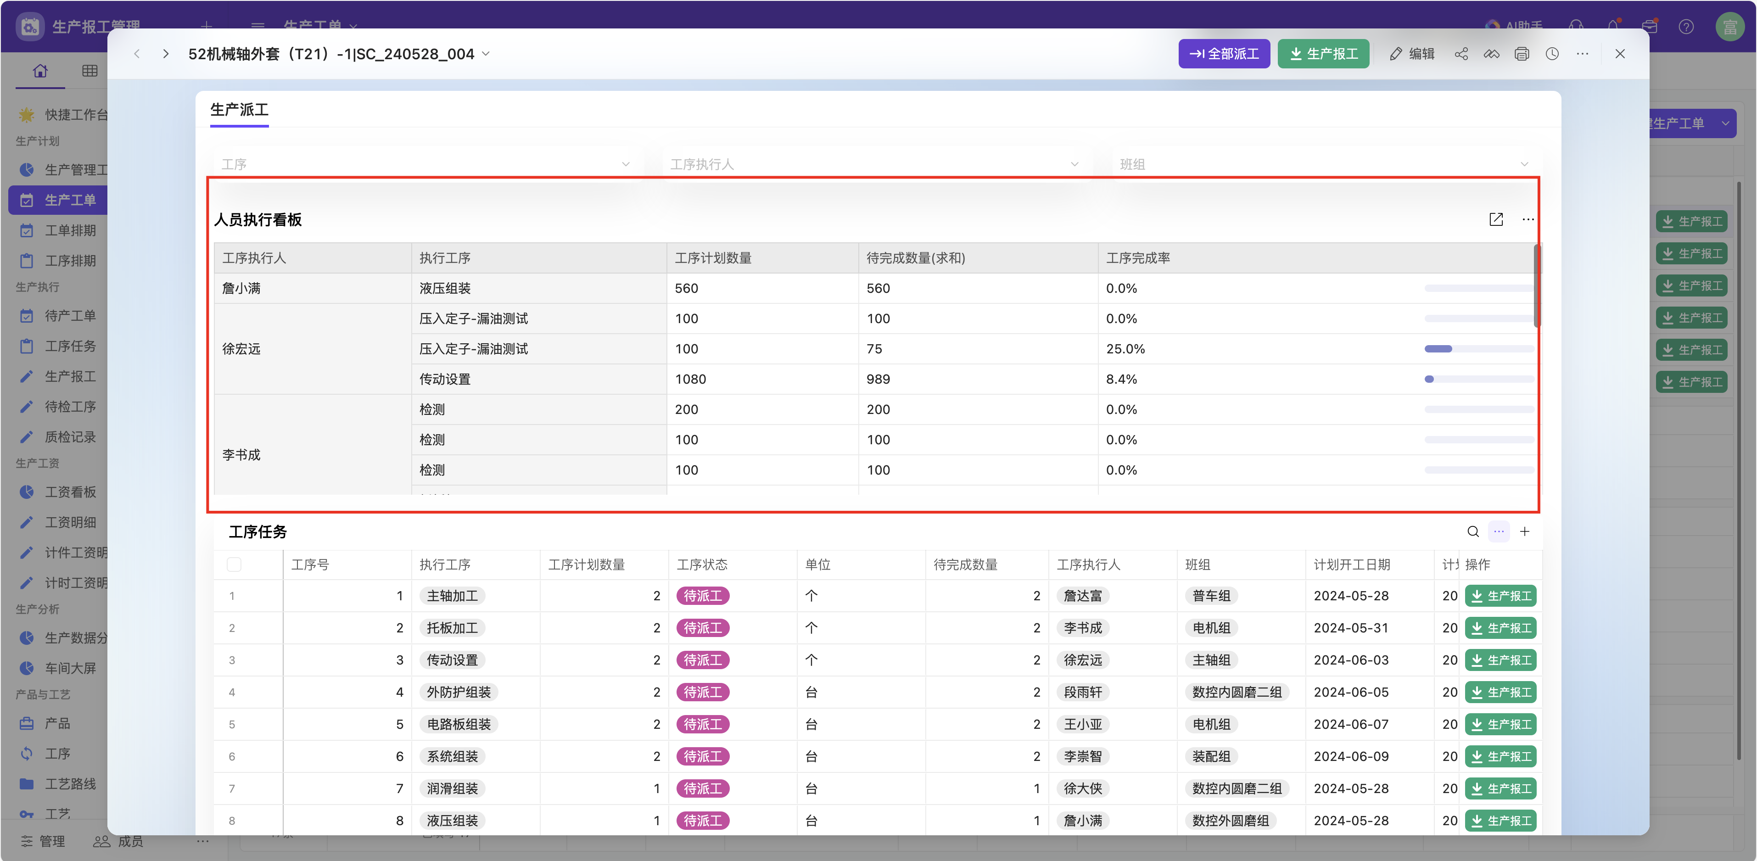Close the work order dialog

[x=1620, y=54]
